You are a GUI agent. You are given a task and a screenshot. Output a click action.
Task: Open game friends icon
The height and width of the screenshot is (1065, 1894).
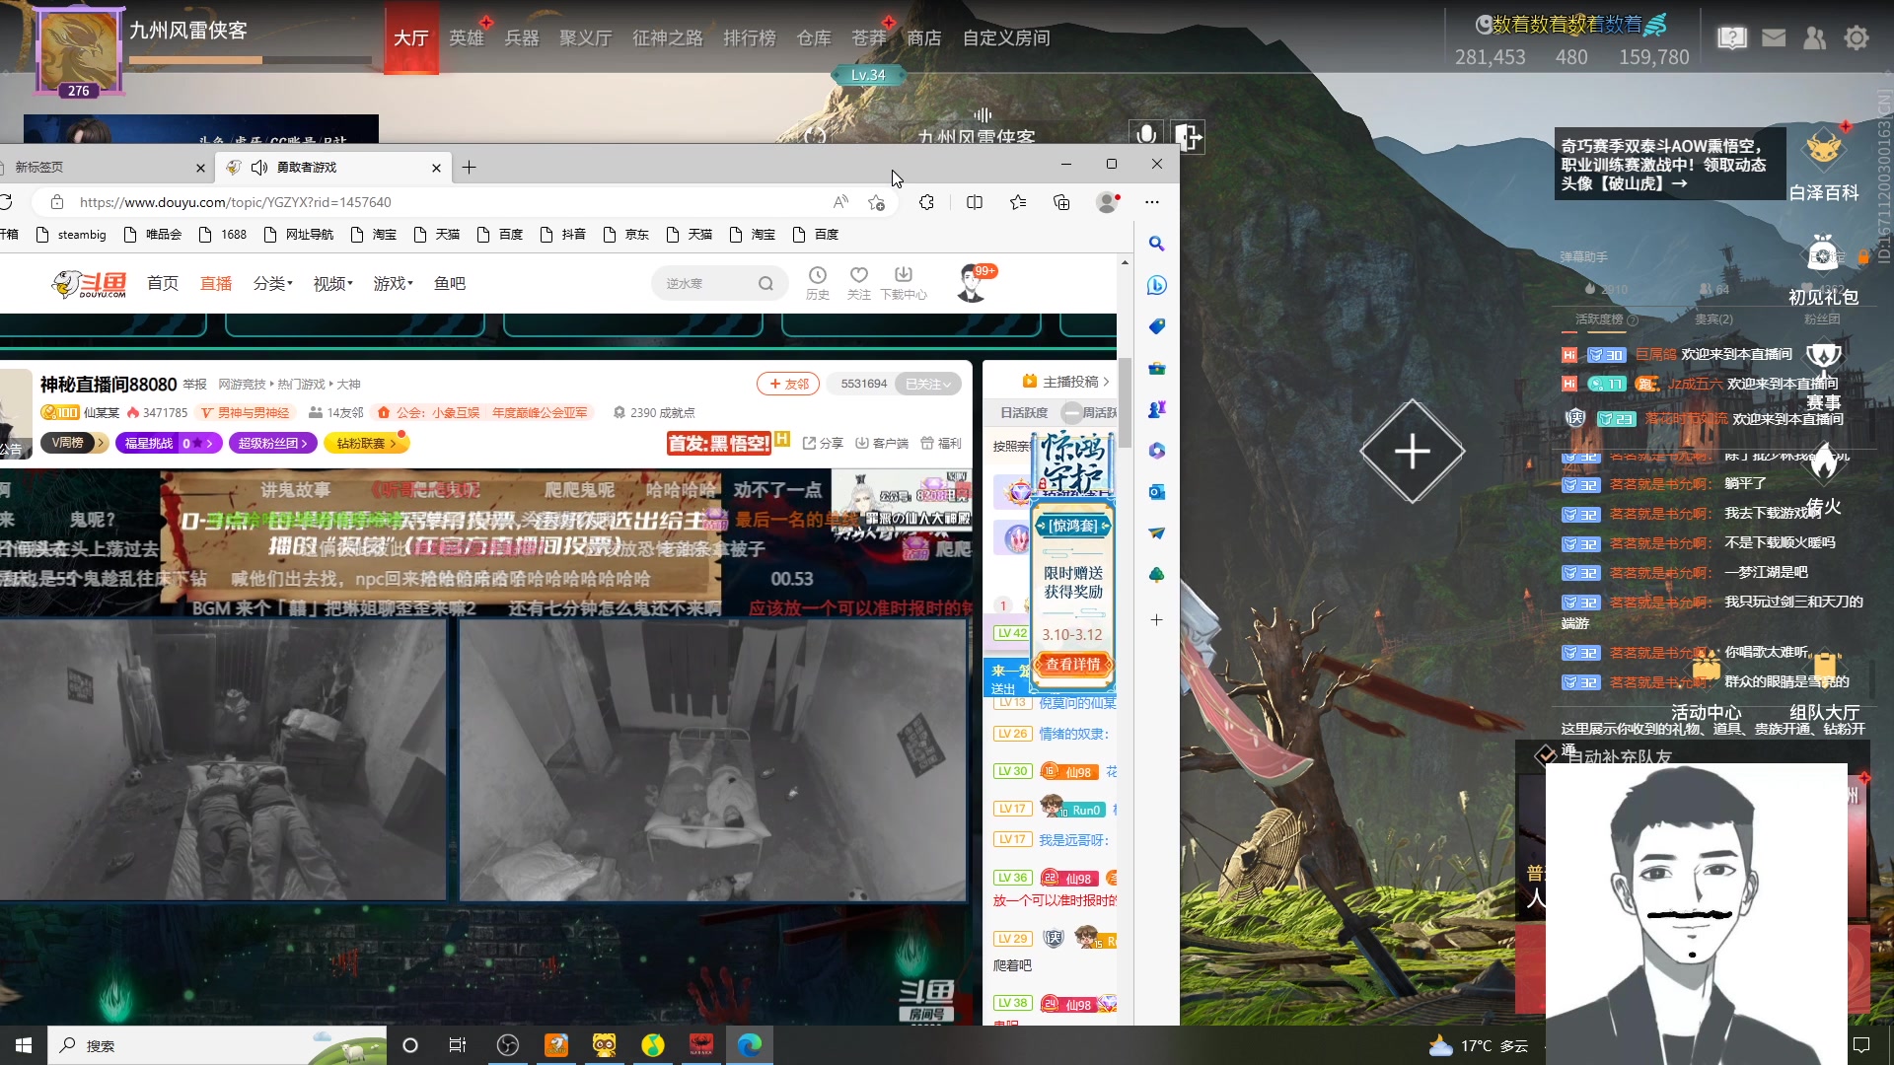click(1814, 38)
